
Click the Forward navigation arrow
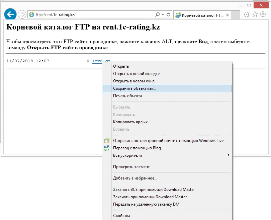[x=22, y=14]
